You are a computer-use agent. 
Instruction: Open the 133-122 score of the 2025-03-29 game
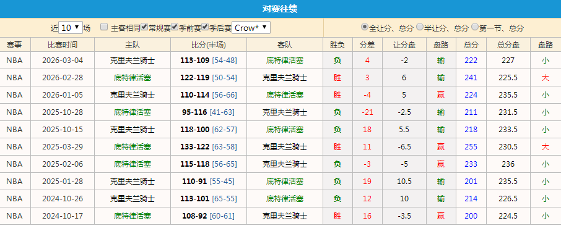(x=195, y=147)
